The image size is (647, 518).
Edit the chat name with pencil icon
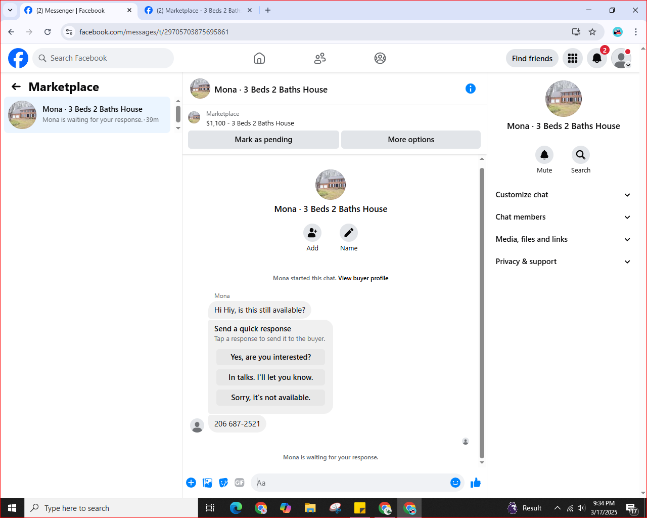[349, 233]
